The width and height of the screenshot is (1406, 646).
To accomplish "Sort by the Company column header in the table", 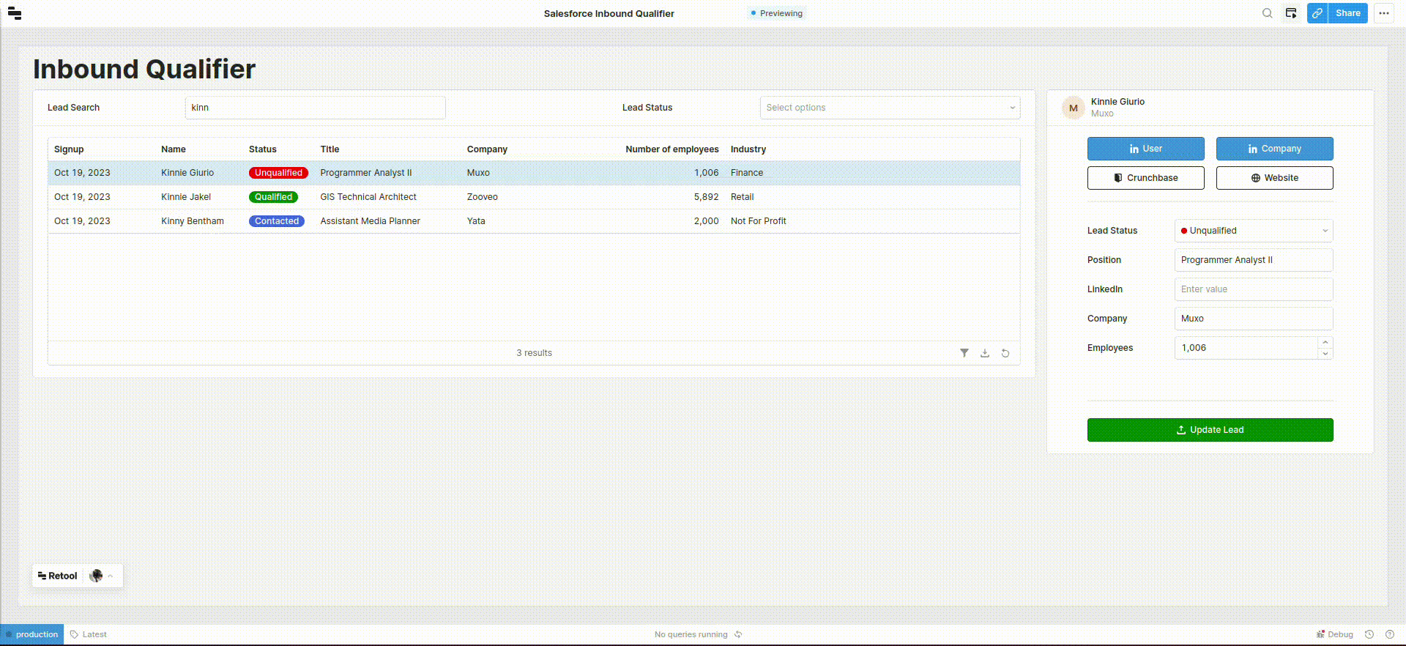I will [487, 149].
